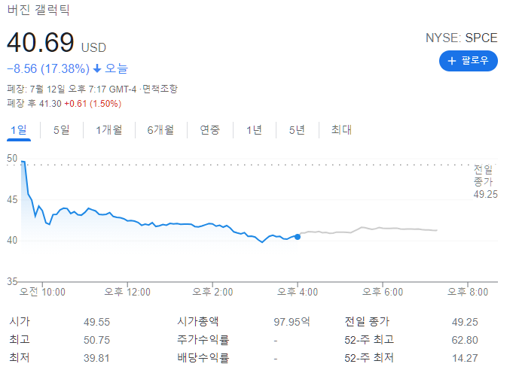
Task: Click the 오전 10:00 axis label
Action: click(x=42, y=292)
